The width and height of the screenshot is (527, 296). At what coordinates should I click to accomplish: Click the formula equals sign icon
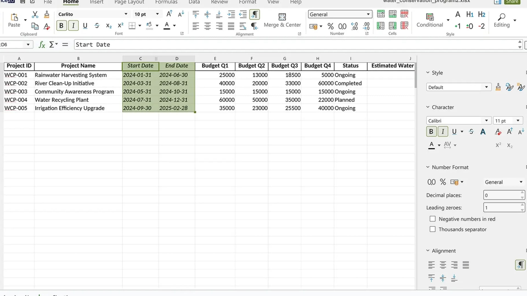65,44
